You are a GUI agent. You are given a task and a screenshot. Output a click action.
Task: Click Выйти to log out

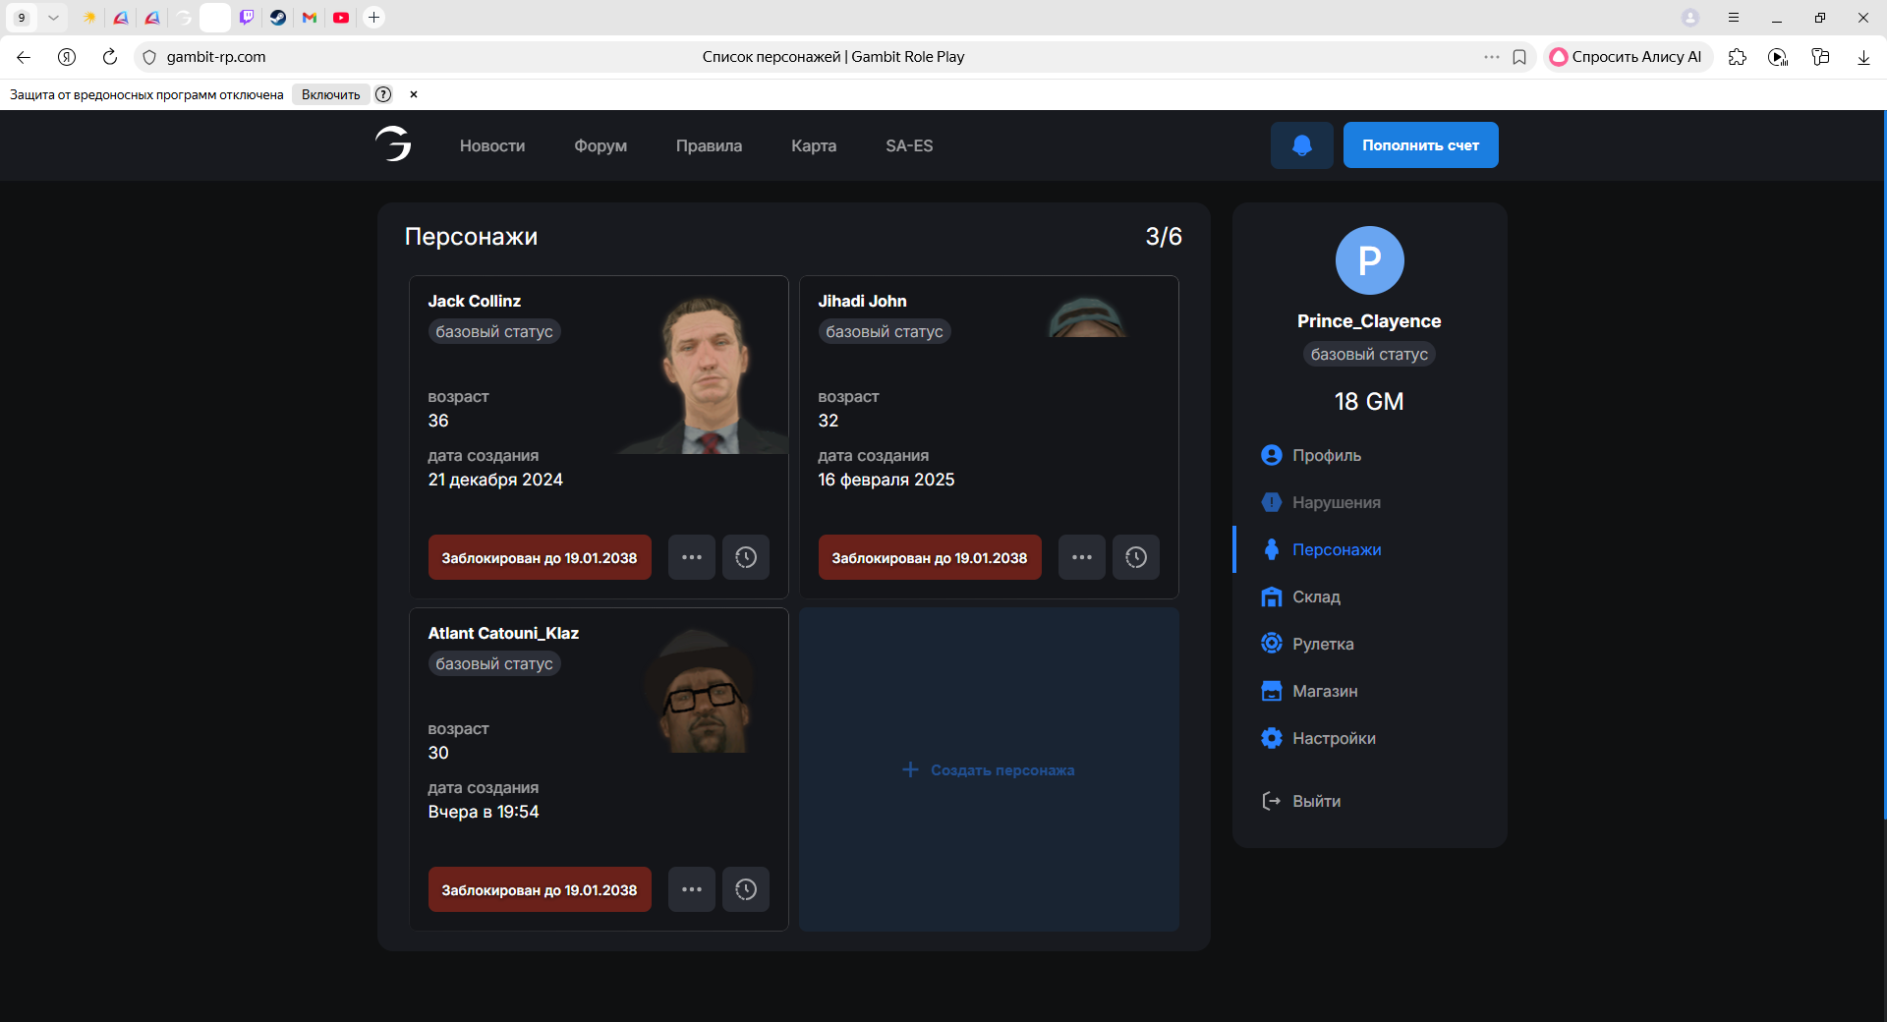(1316, 801)
